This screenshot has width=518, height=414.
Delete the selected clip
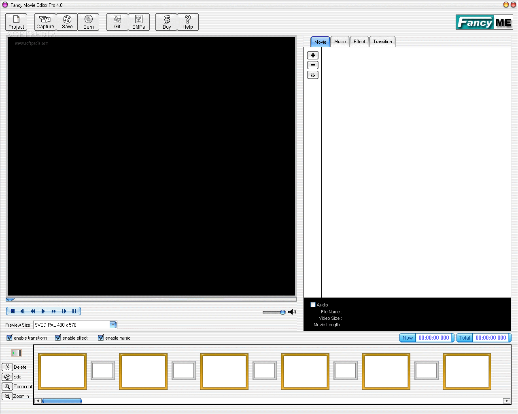(x=7, y=367)
